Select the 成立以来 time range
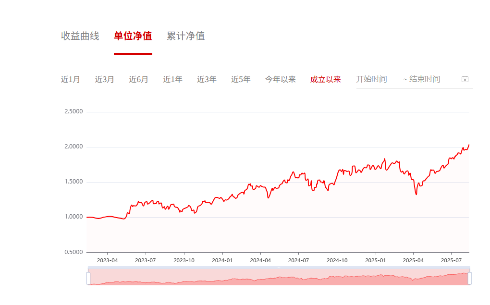The image size is (490, 305). click(x=325, y=79)
